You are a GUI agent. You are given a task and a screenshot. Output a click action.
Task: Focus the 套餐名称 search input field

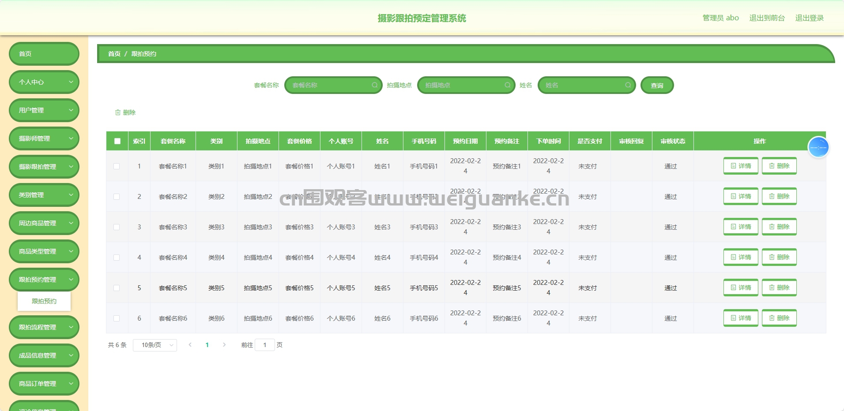(x=333, y=85)
